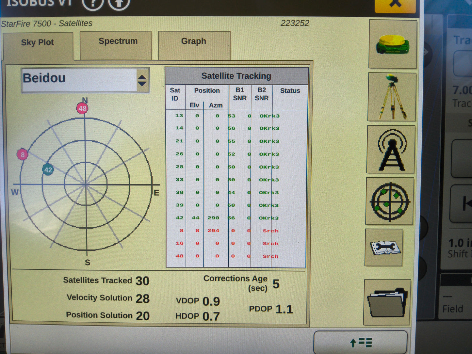Click Srch status of satellite 48 row
Viewport: 472px width, 354px height.
270,256
